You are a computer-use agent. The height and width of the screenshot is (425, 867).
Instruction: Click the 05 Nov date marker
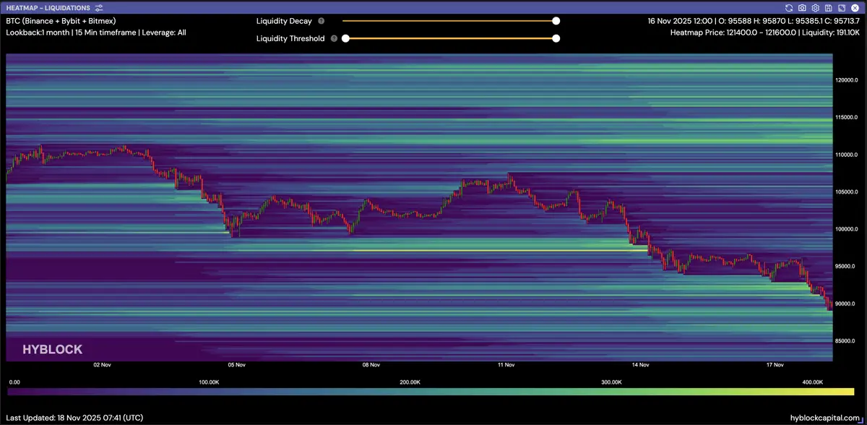click(236, 365)
